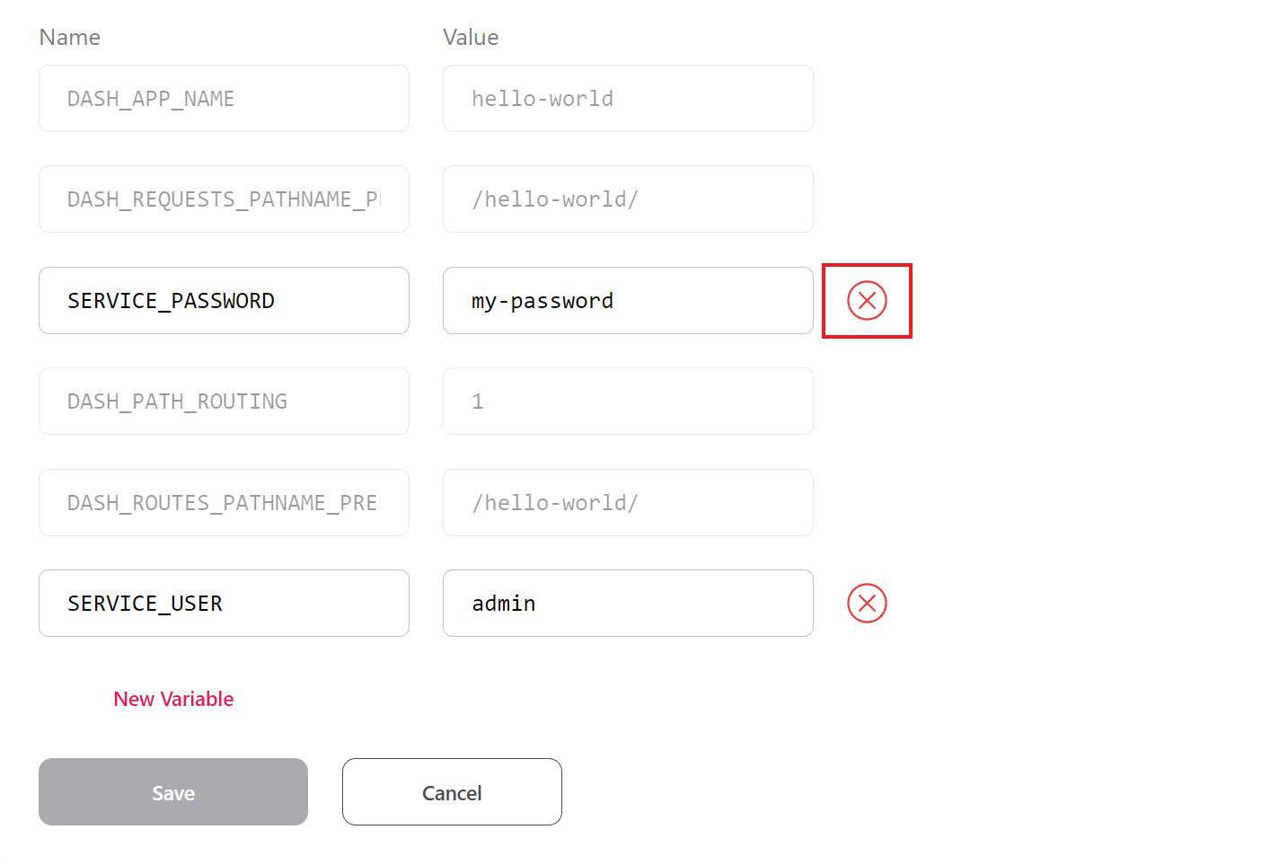Select the DASH_REQUESTS_PATHNAME name field
This screenshot has width=1279, height=865.
(x=224, y=199)
